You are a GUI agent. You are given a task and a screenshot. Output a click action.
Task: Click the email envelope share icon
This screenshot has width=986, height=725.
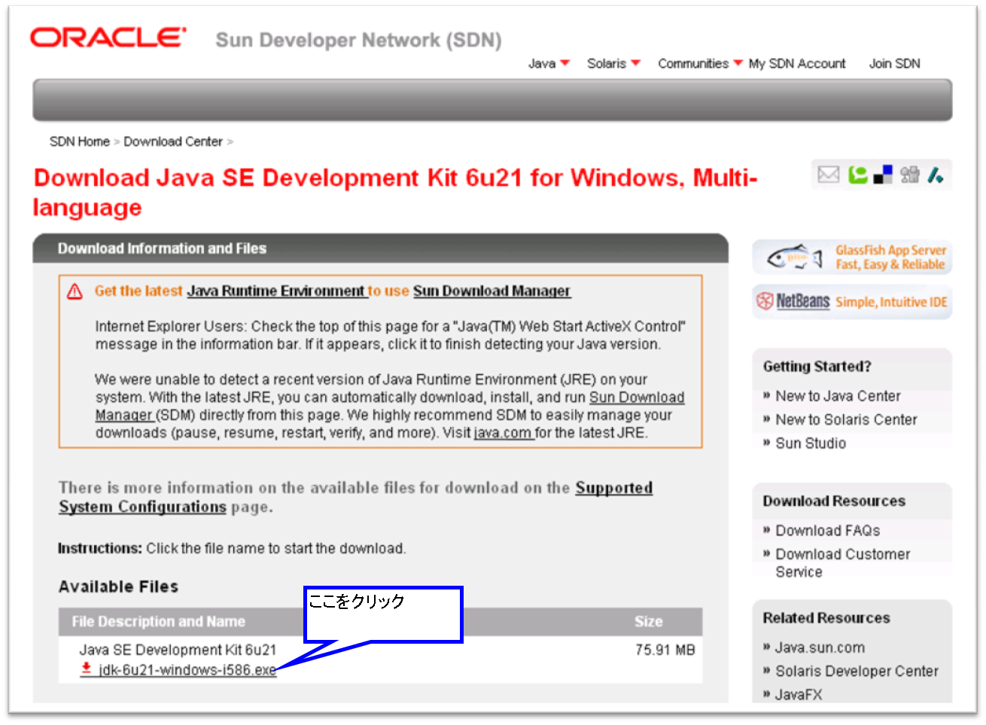tap(828, 175)
